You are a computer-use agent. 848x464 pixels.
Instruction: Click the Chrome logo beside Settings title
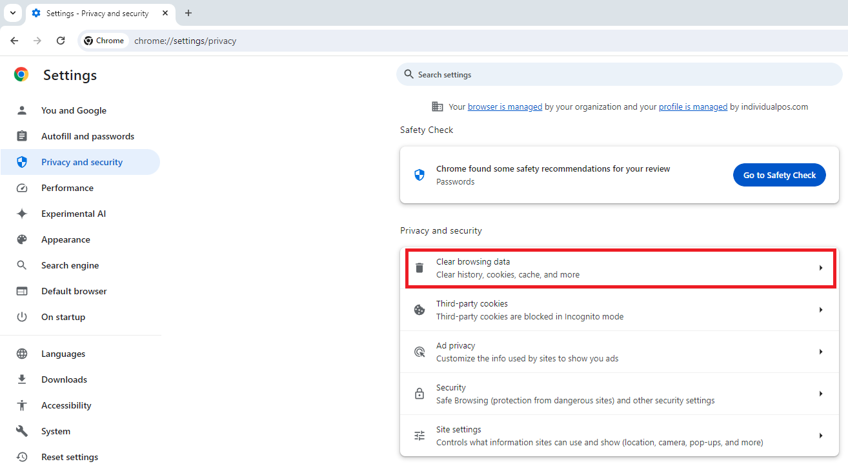(21, 75)
